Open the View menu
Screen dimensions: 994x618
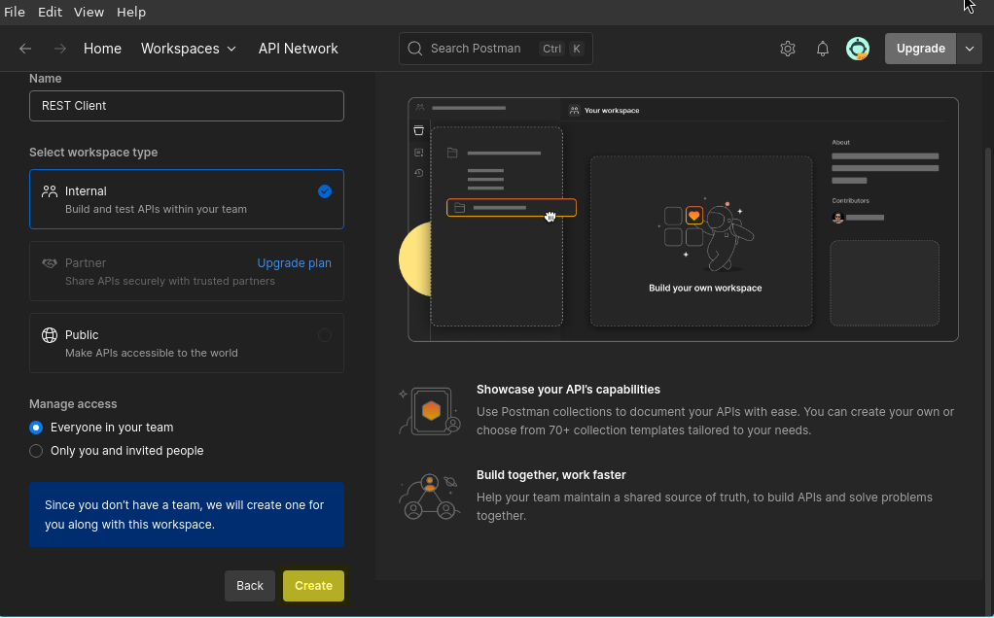coord(89,12)
